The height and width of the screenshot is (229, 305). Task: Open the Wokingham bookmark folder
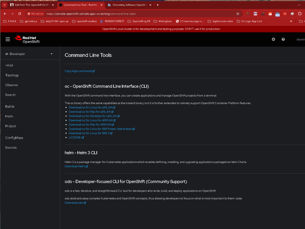click(x=163, y=21)
